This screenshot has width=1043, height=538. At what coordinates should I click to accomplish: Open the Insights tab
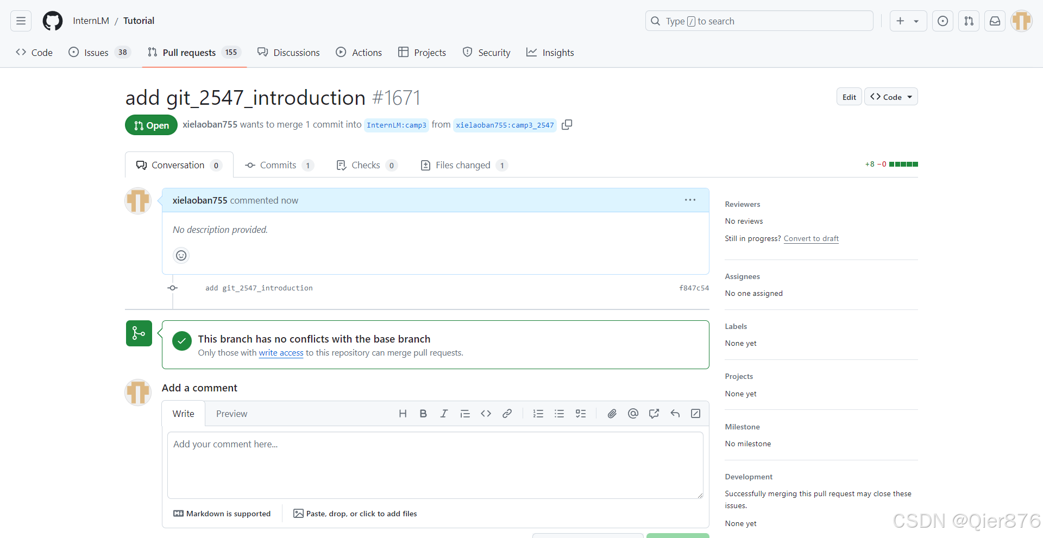pos(550,52)
